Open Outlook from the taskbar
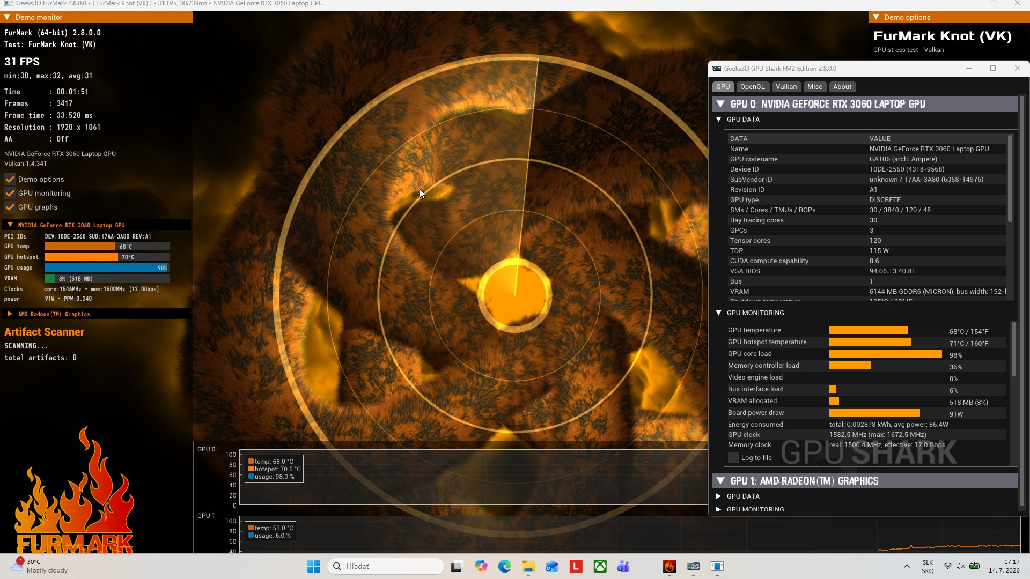Image resolution: width=1030 pixels, height=579 pixels. 552,566
